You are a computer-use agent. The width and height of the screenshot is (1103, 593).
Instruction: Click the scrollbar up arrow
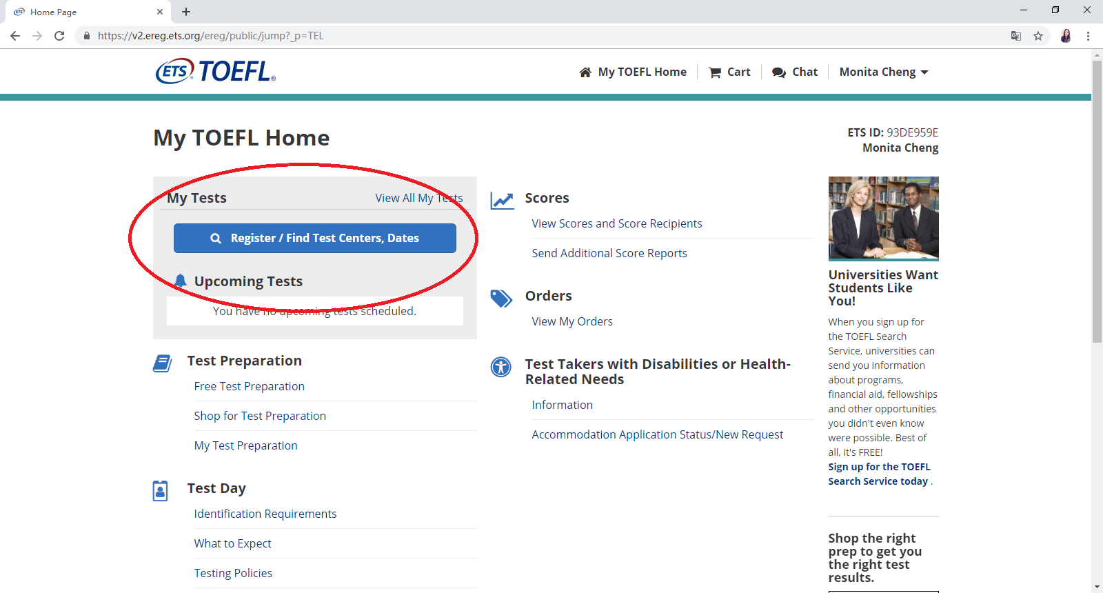(x=1097, y=54)
